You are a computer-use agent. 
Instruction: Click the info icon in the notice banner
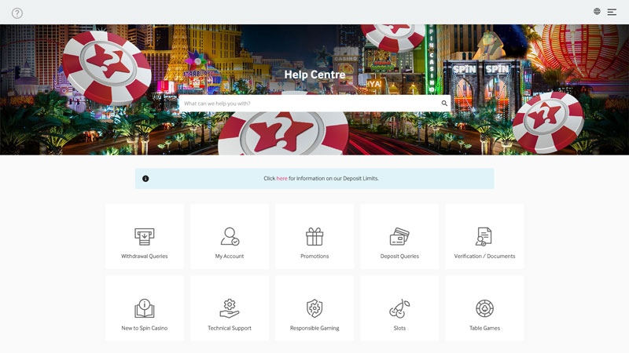(x=145, y=179)
